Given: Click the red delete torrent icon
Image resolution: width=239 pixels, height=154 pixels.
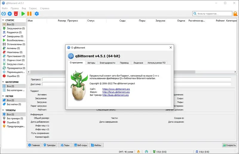Looking at the screenshot, I should click(x=16, y=14).
